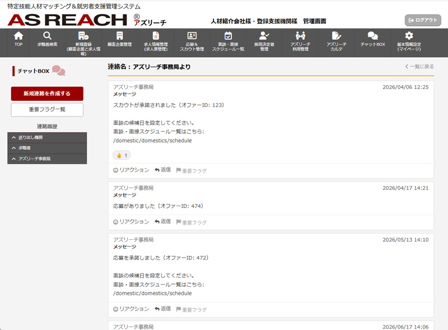Click timestamp 2026/05/13 14:10

[x=405, y=240]
